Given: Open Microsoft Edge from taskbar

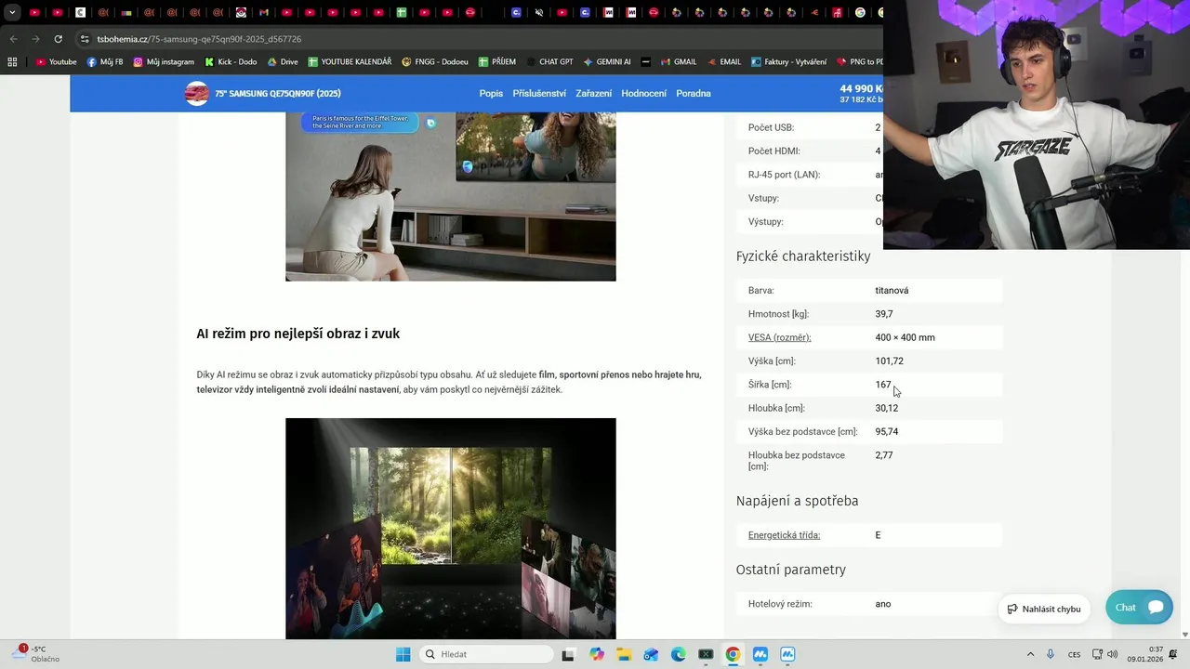Looking at the screenshot, I should tap(679, 654).
